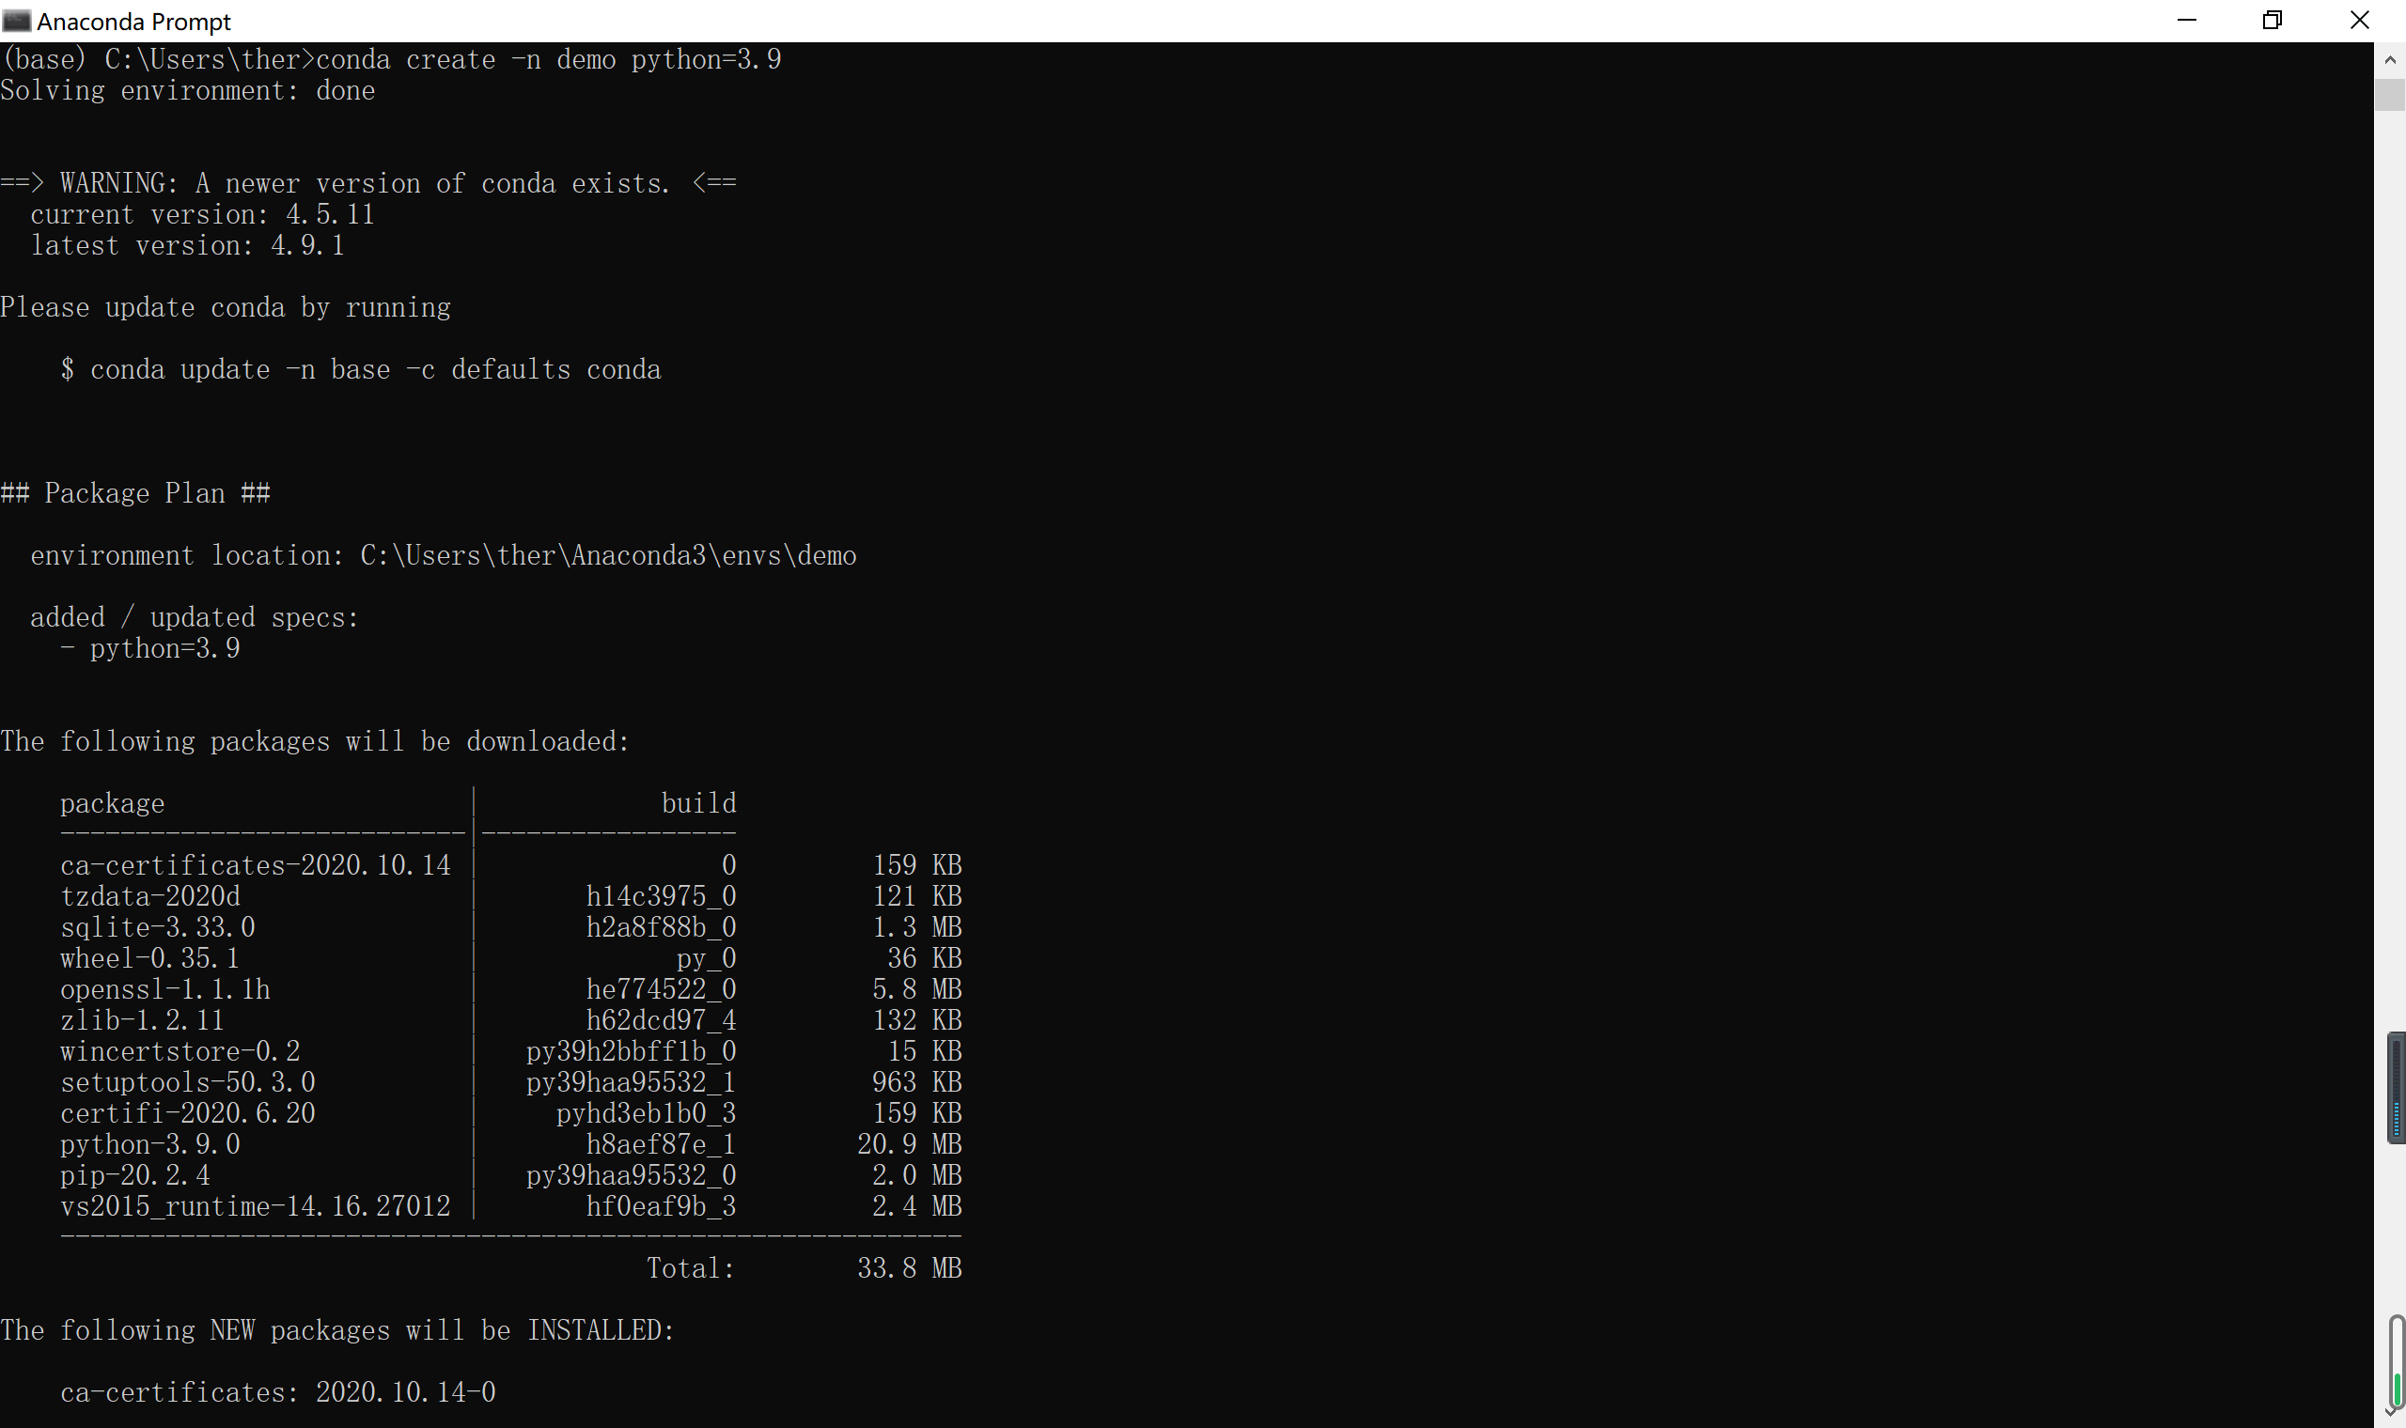The width and height of the screenshot is (2406, 1428).
Task: Click build string 'h2a8f88b_0'
Action: [x=661, y=926]
